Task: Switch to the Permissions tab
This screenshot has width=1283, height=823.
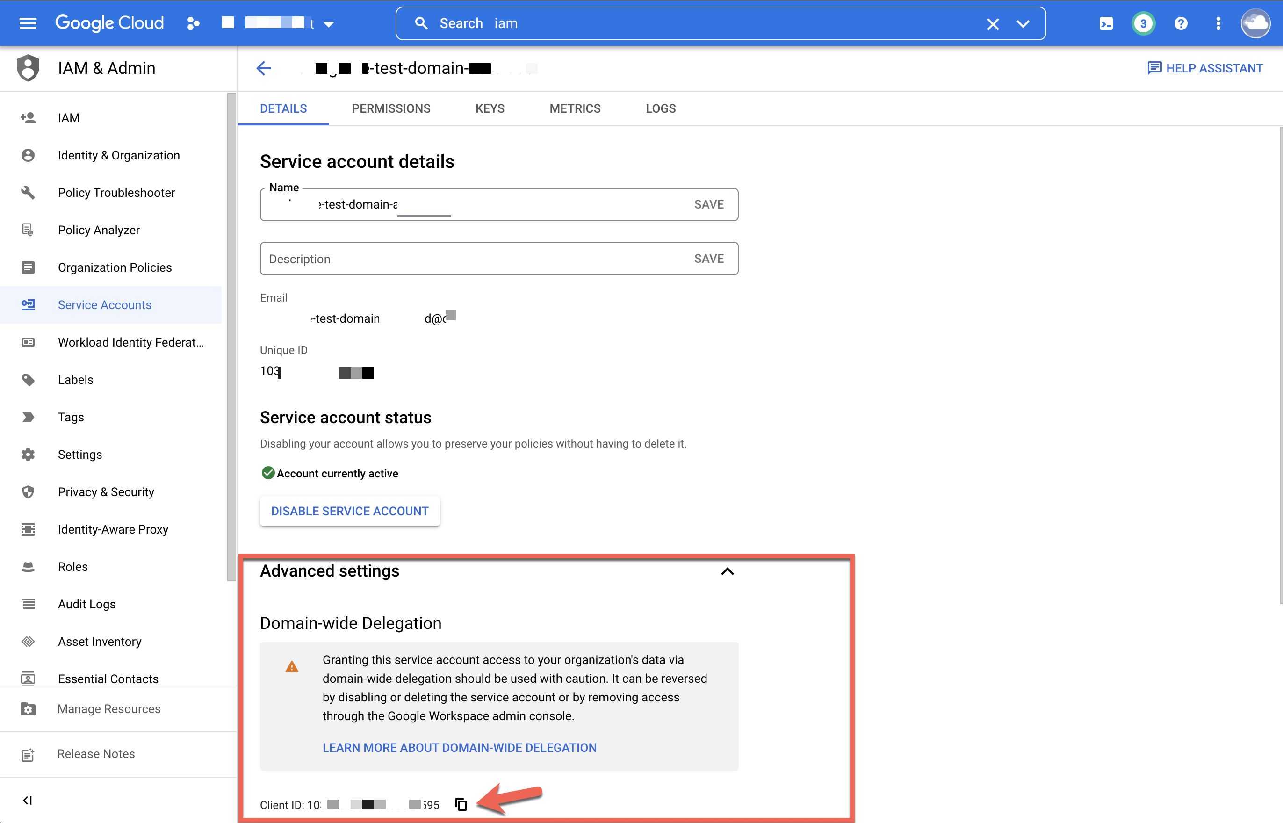Action: [x=390, y=108]
